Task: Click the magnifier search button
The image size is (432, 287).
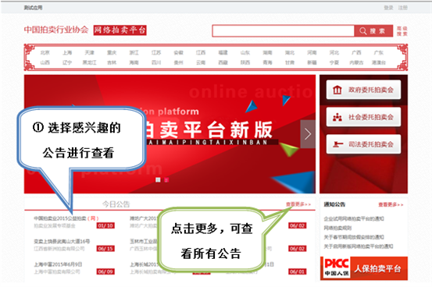Action: (x=373, y=31)
